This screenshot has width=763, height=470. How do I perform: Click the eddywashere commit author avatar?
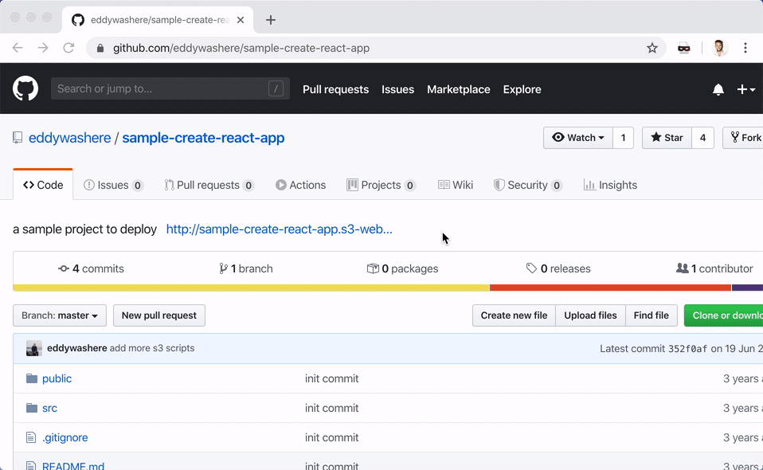[34, 348]
